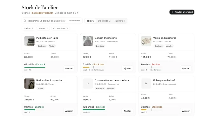Click the Bonnet tricoté gris title
The height and width of the screenshot is (135, 216).
(106, 38)
